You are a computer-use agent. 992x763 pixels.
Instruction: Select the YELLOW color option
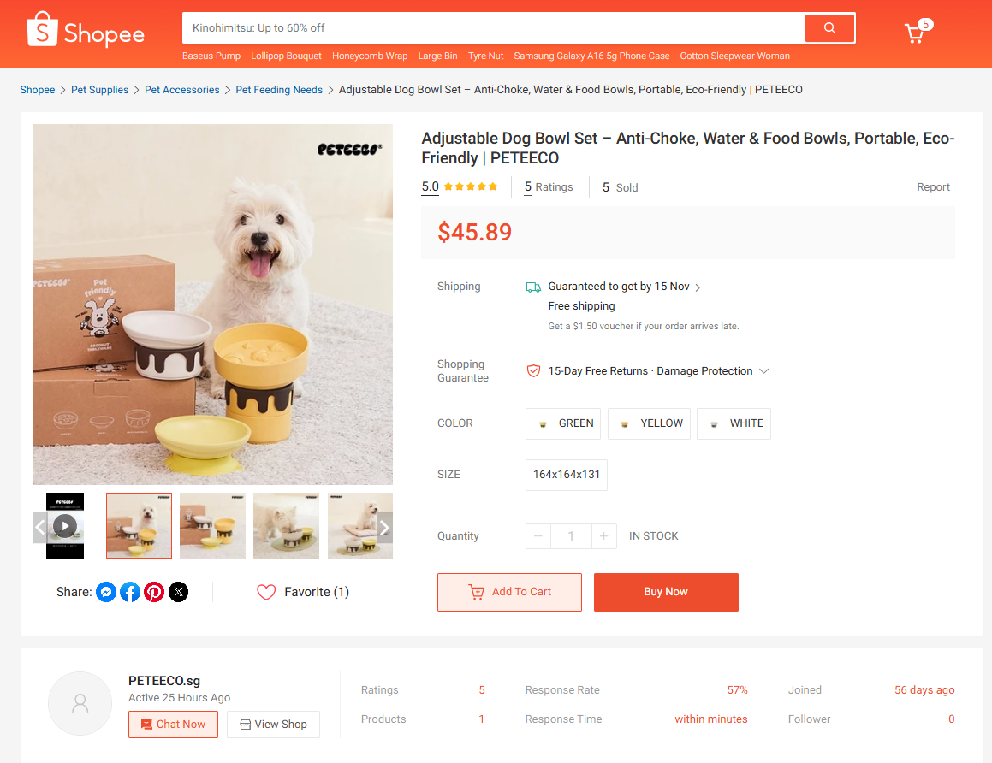649,423
